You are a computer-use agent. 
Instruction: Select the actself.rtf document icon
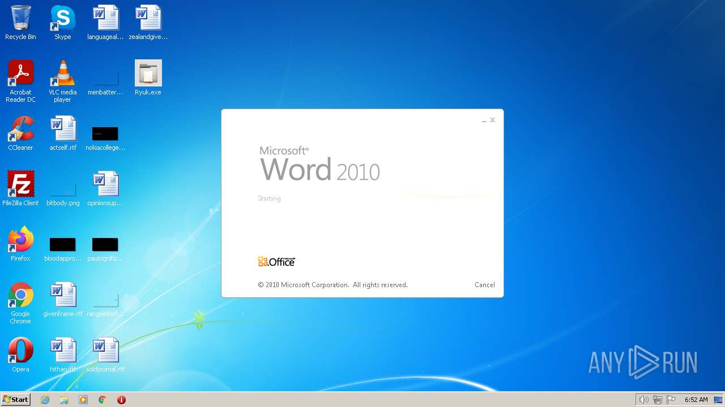(x=62, y=133)
